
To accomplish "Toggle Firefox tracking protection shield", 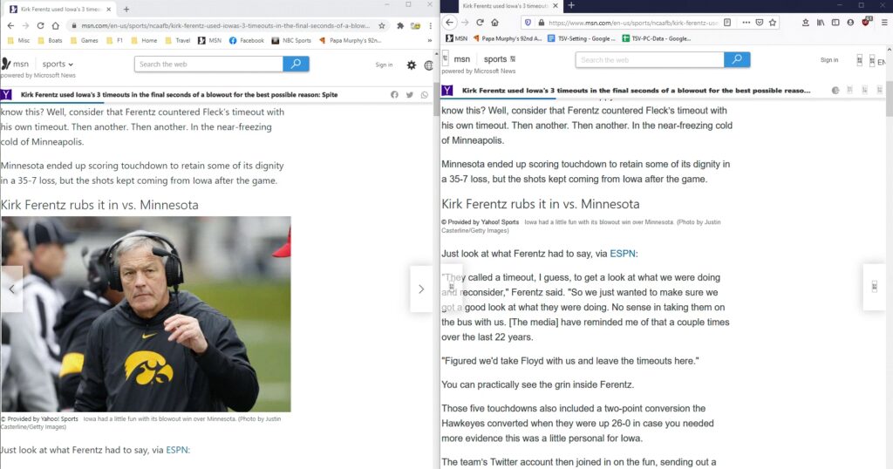I will 528,22.
